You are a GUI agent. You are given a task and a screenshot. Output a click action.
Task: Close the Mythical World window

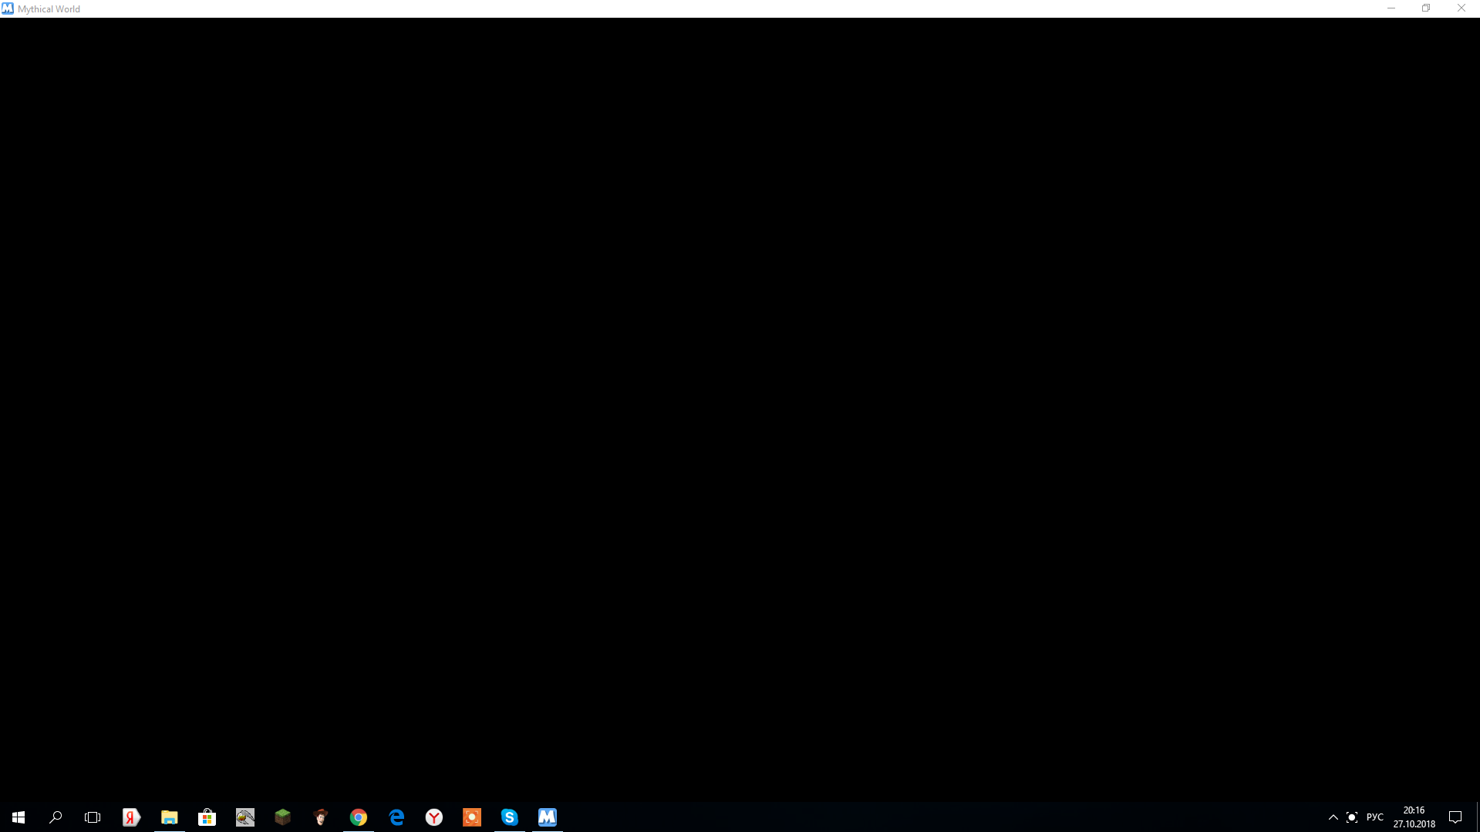(1461, 8)
